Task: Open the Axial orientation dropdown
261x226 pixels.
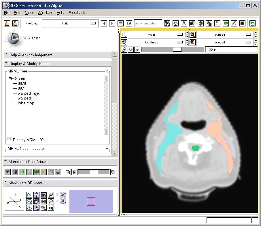Action: (x=156, y=35)
